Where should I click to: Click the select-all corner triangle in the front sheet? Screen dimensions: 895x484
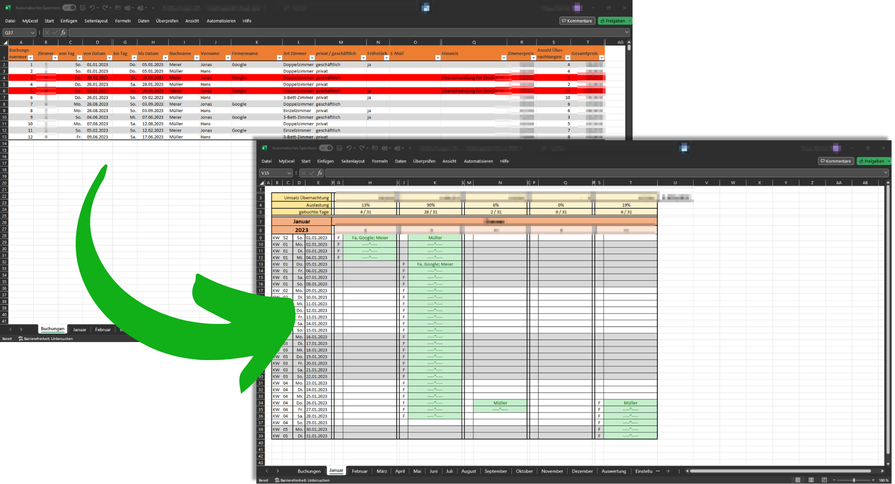click(x=262, y=183)
